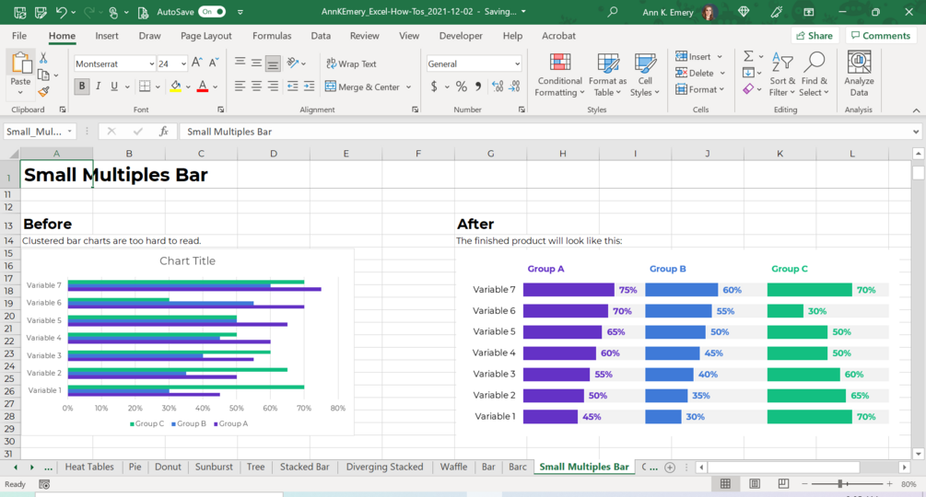Click Decrease Decimal icon

[515, 87]
